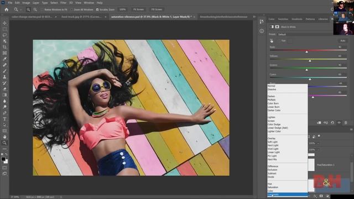
Task: Select the Move tool in the toolbar
Action: tap(4, 23)
